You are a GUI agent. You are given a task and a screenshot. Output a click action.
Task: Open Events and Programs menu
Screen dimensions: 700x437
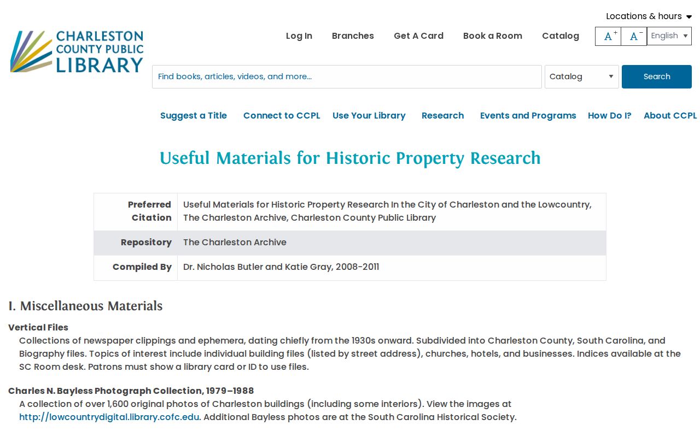528,116
